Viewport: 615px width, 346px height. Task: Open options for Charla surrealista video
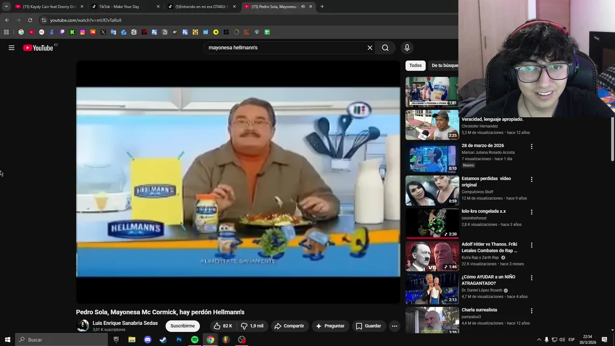531,311
